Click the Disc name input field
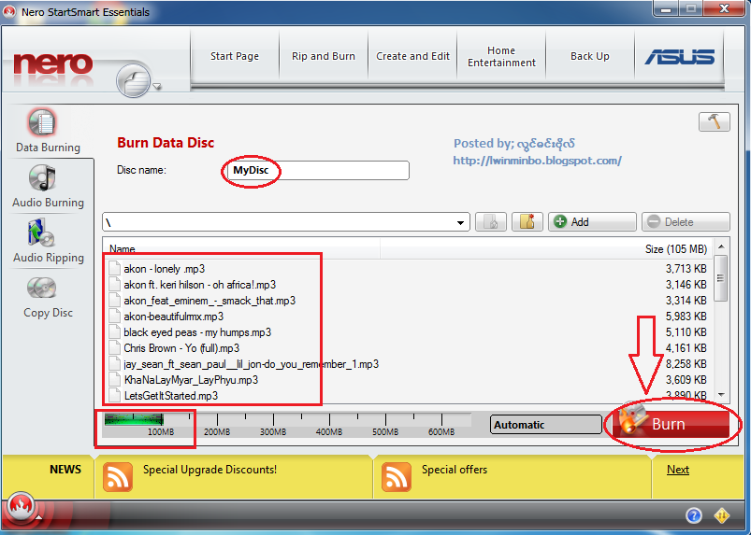This screenshot has width=751, height=535. [318, 170]
